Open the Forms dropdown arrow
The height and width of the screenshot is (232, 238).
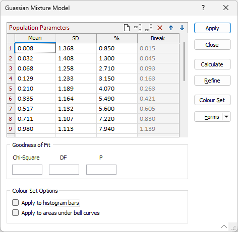(x=226, y=117)
